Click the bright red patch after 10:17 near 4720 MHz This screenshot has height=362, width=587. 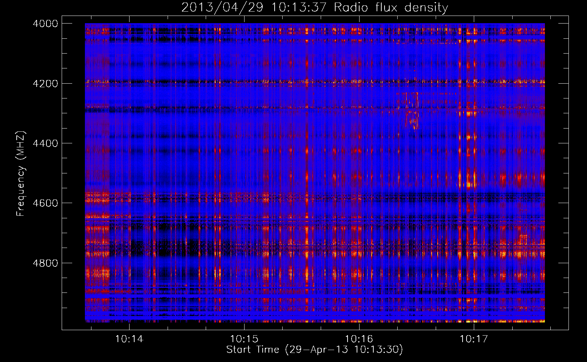[522, 240]
